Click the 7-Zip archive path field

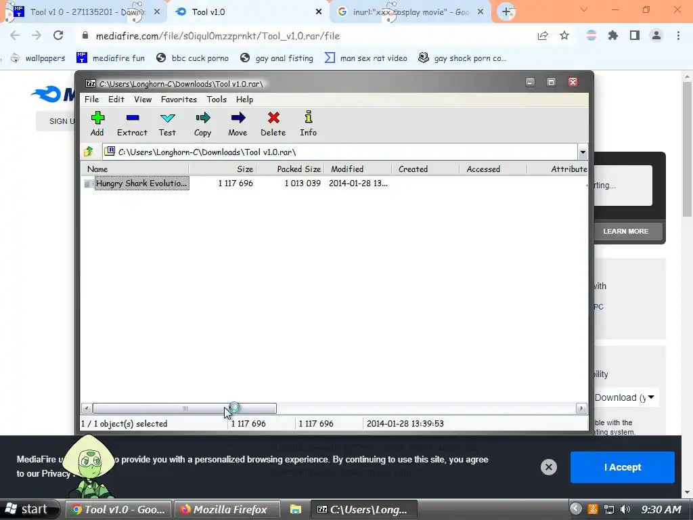coord(340,152)
